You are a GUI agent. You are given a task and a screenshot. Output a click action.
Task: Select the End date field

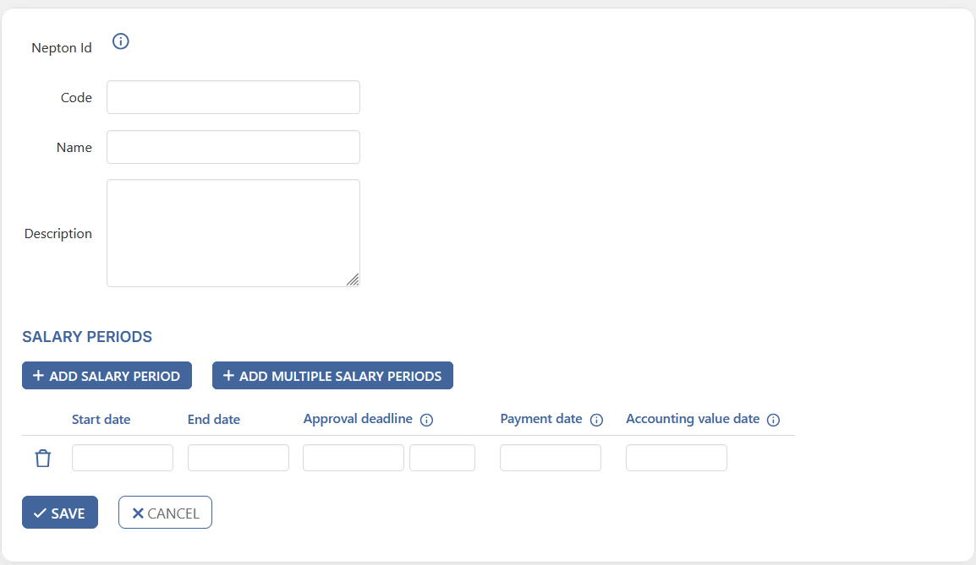(239, 458)
